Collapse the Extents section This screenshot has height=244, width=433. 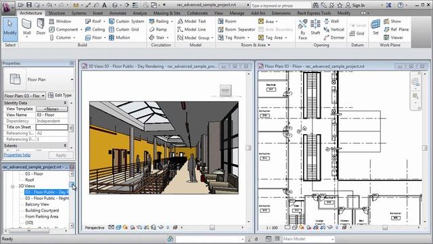coord(65,146)
